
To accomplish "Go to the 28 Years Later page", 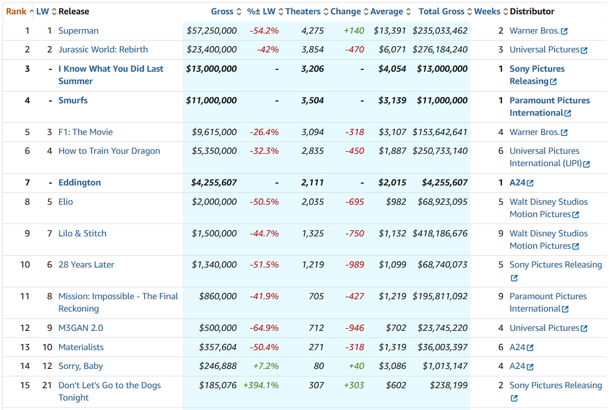I will (x=86, y=265).
